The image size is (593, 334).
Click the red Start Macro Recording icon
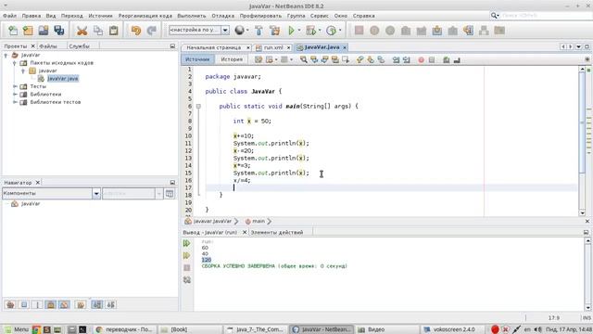(421, 59)
